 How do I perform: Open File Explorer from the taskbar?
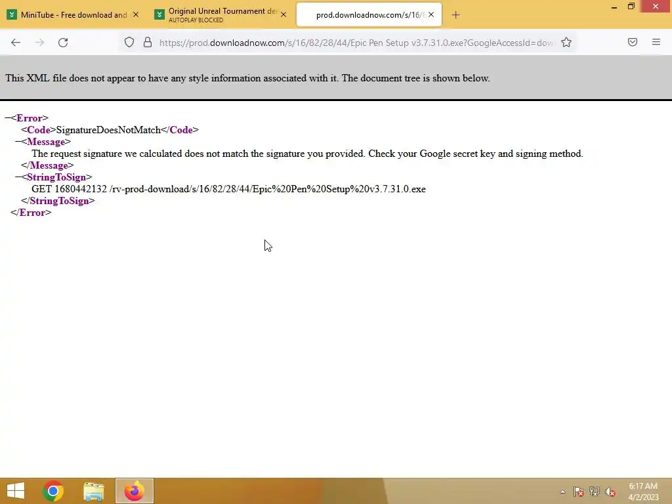point(93,491)
